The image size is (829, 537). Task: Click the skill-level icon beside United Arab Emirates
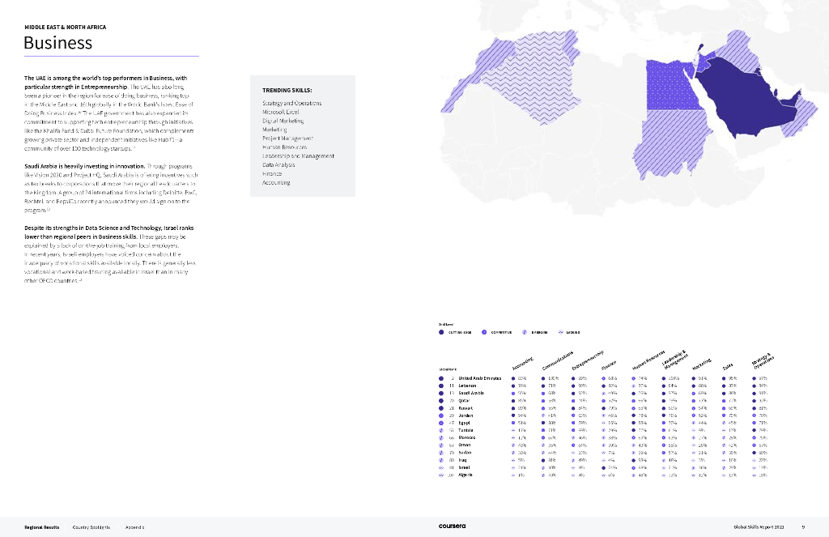click(441, 378)
